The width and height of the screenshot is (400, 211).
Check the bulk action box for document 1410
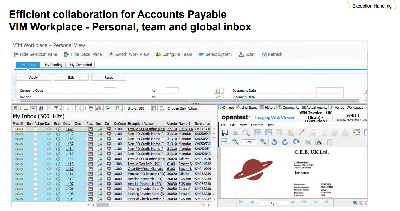[x=35, y=179]
